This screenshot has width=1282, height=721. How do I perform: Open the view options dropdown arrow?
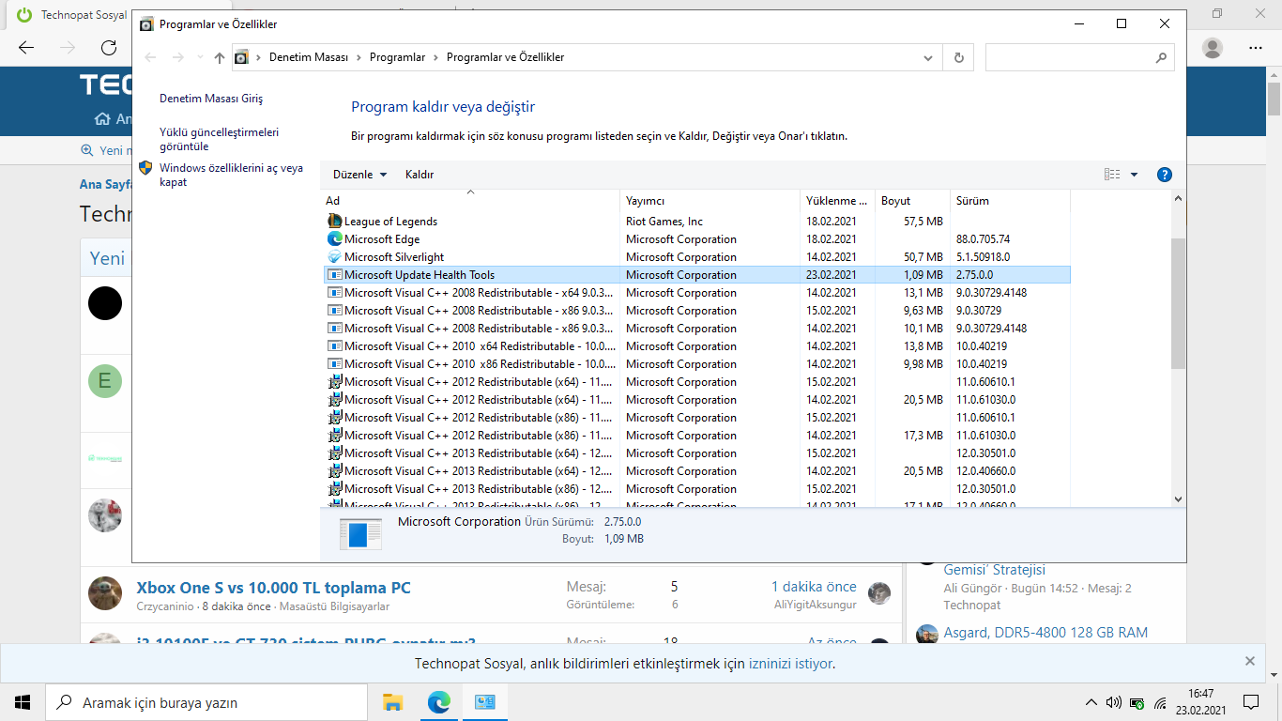tap(1134, 175)
